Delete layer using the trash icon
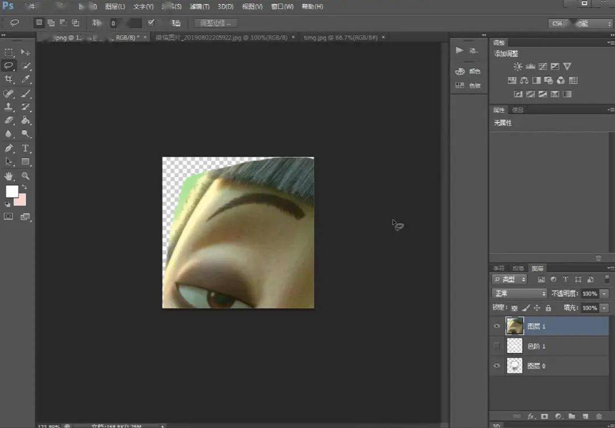 (x=598, y=416)
